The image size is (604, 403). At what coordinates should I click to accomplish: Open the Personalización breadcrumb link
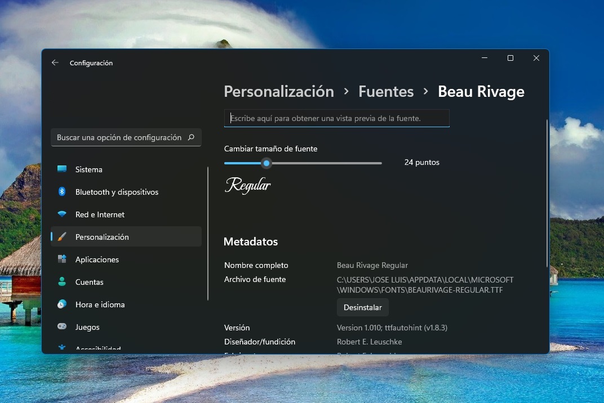pos(278,91)
